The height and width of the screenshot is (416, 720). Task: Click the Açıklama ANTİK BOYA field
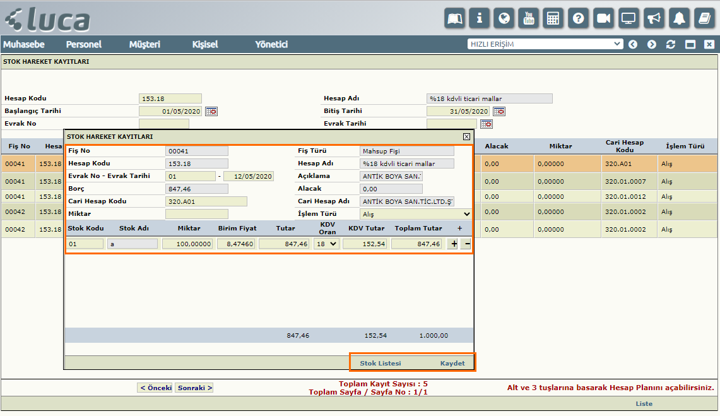[391, 176]
